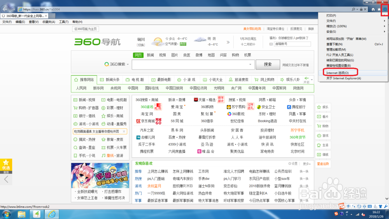The width and height of the screenshot is (389, 219).
Task: Click the 优选 star side widget
Action: tap(6, 165)
